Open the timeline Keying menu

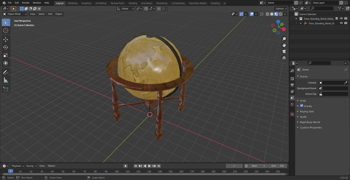coord(31,166)
